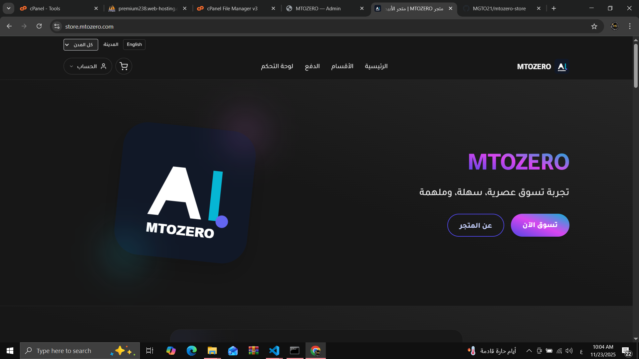Open the tab search dropdown arrow

9,8
